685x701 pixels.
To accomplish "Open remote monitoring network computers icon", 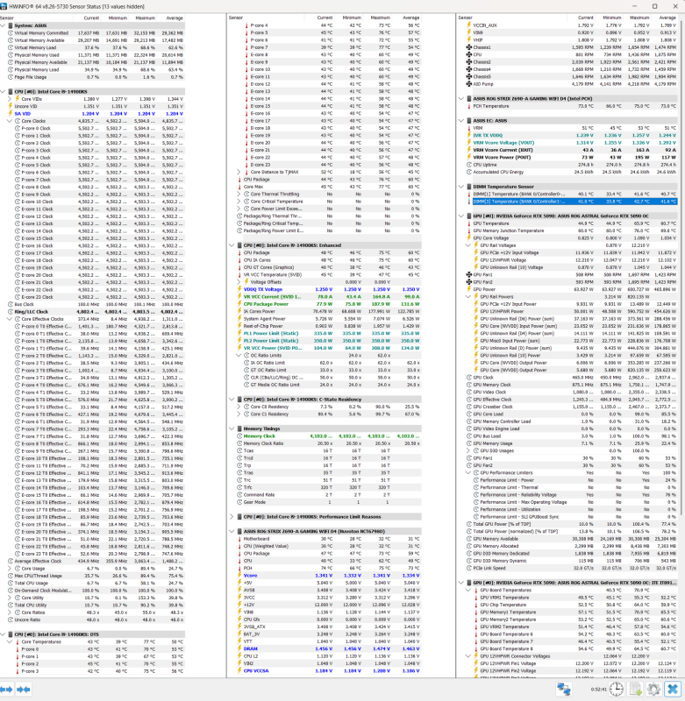I will 564,690.
